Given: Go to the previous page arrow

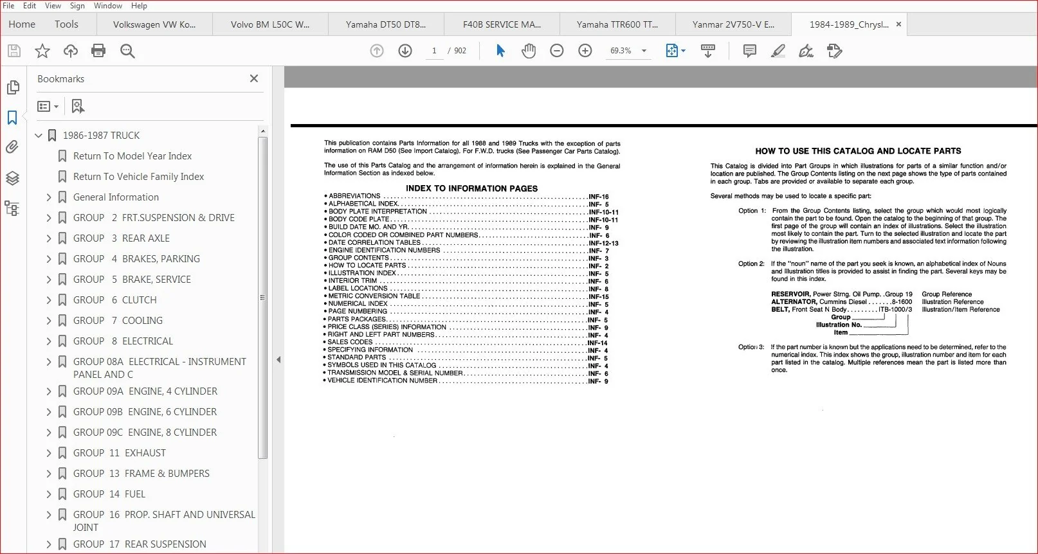Looking at the screenshot, I should click(x=377, y=51).
